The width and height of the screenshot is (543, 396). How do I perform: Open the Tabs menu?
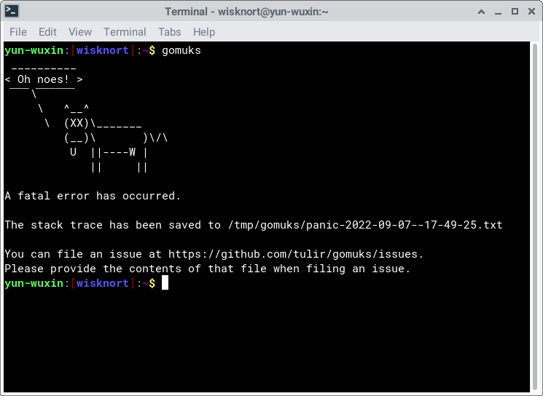(169, 32)
